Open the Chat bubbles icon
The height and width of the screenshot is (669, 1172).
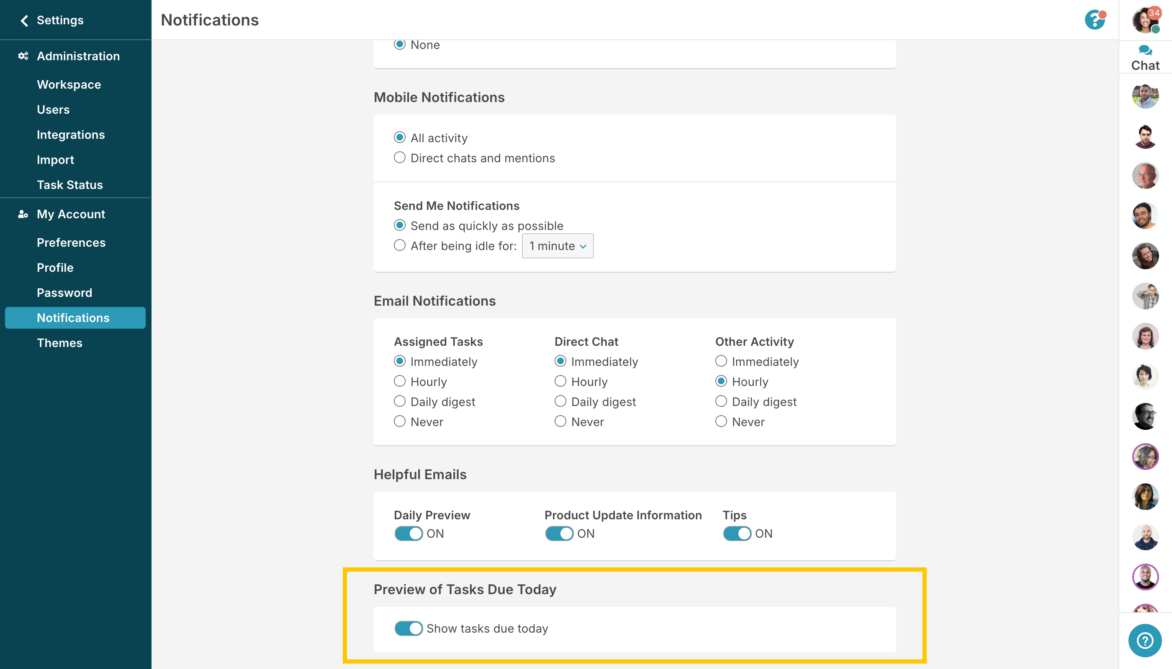[x=1145, y=50]
